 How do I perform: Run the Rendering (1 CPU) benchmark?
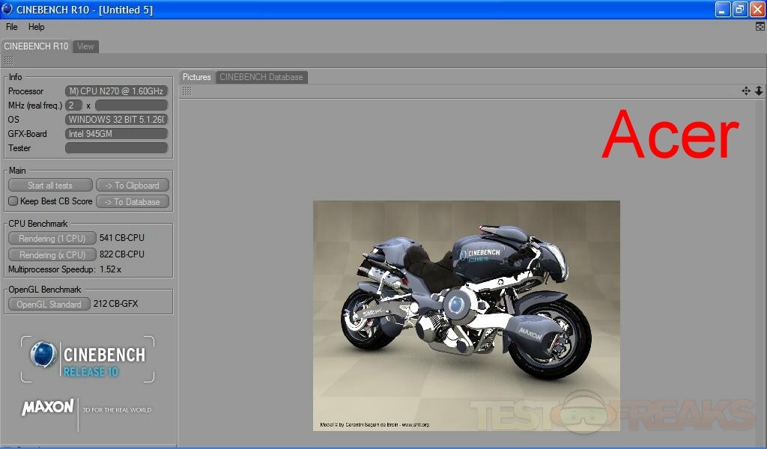(52, 238)
